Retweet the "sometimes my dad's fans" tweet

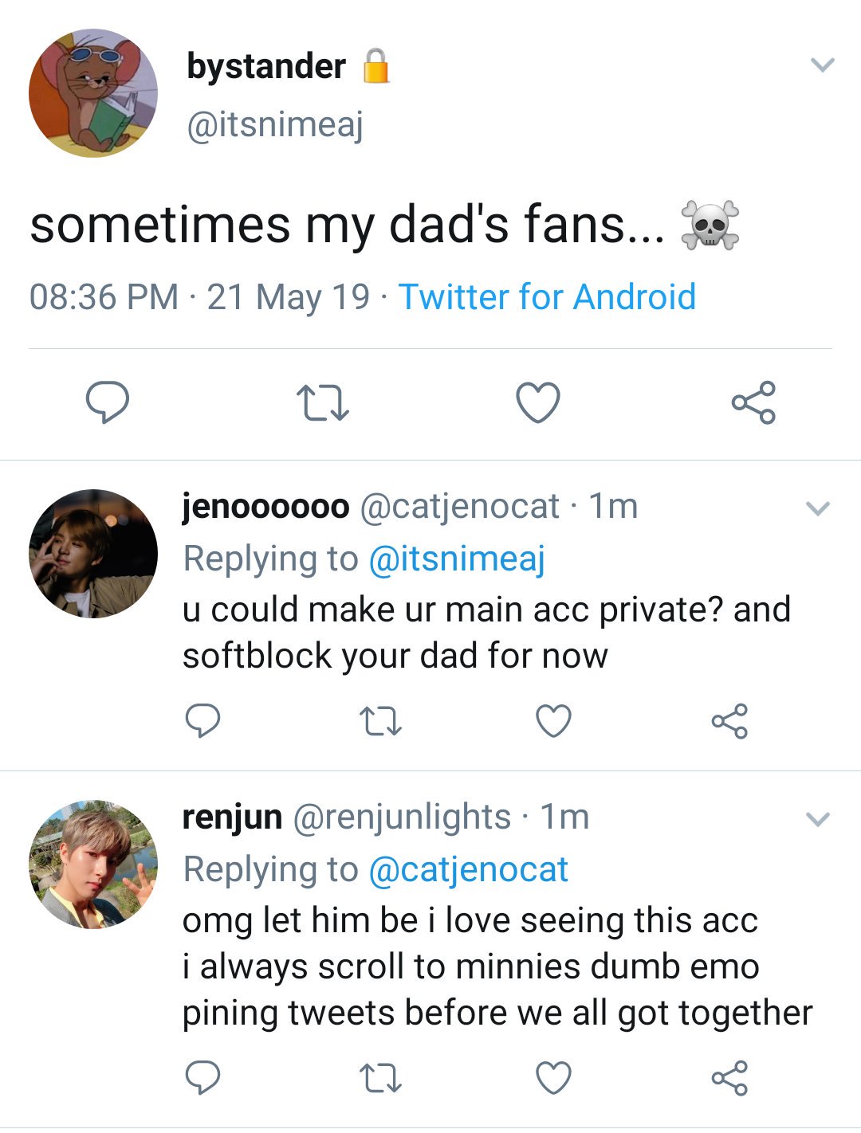pos(322,402)
